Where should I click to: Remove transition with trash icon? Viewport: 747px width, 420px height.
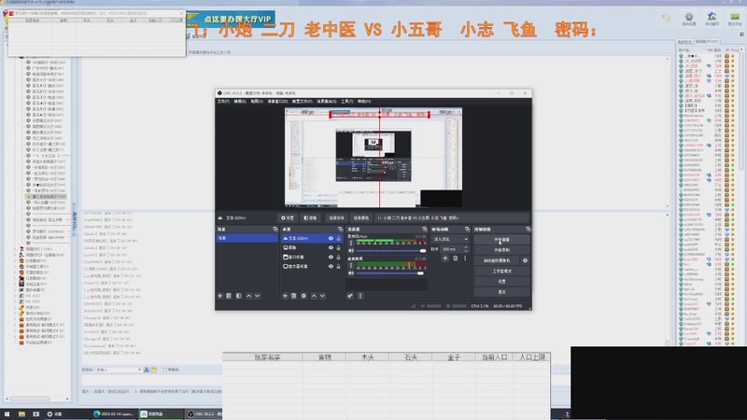(x=455, y=259)
